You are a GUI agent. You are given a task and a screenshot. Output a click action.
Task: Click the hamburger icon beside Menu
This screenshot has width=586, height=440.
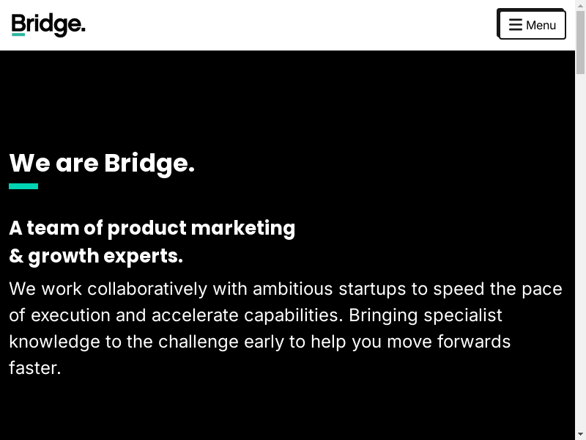[x=516, y=25]
